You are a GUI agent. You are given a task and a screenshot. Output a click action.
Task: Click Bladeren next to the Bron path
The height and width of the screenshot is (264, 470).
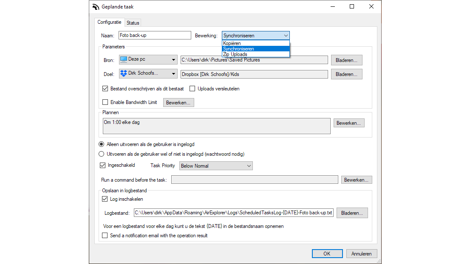(x=346, y=60)
